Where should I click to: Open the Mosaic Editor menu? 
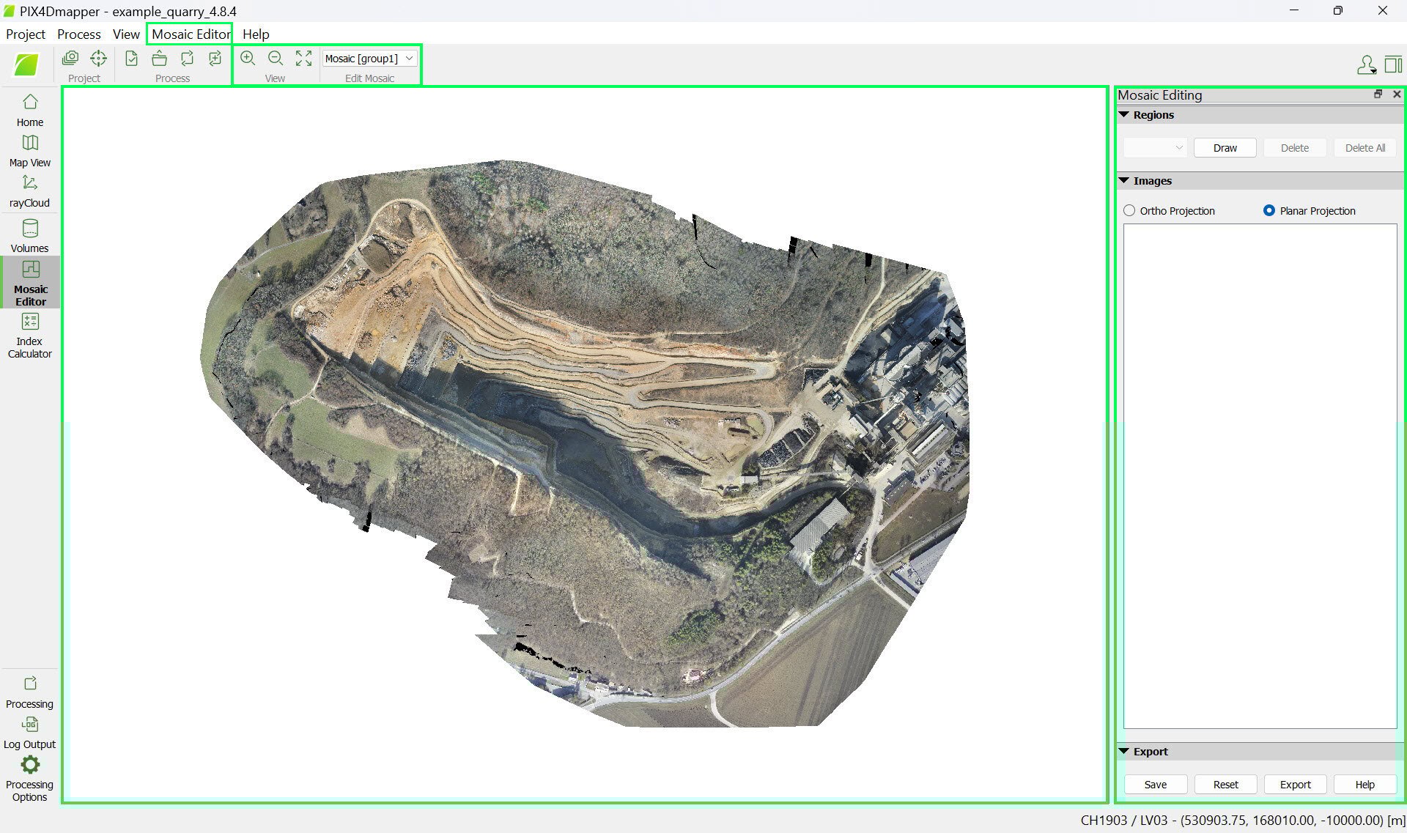[189, 34]
